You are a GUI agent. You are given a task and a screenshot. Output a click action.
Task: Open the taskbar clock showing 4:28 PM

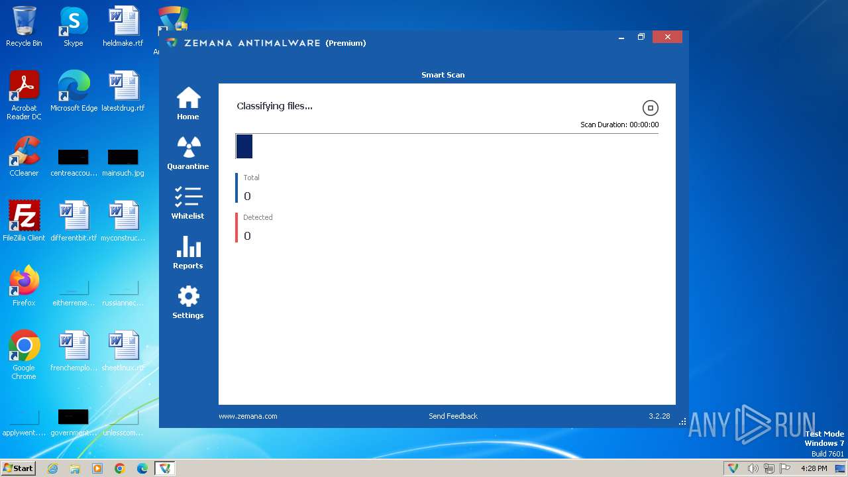pos(814,468)
